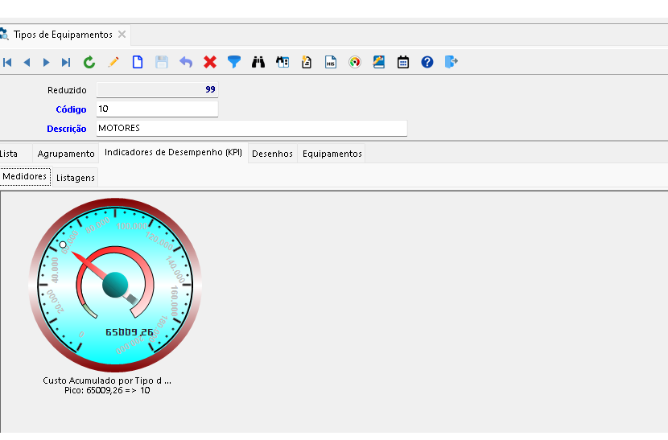Go to the next record
Image resolution: width=668 pixels, height=440 pixels.
click(46, 62)
